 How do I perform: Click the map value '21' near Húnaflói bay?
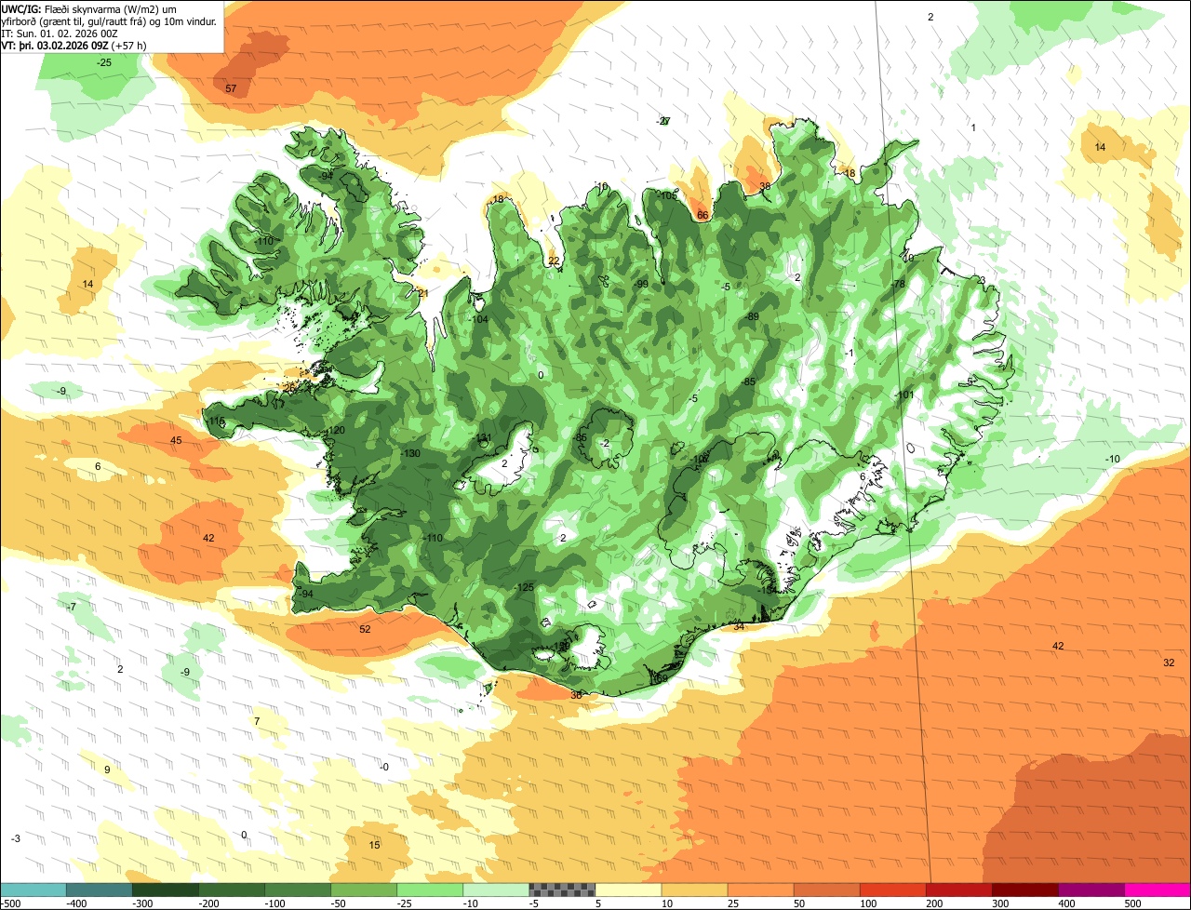coord(423,293)
